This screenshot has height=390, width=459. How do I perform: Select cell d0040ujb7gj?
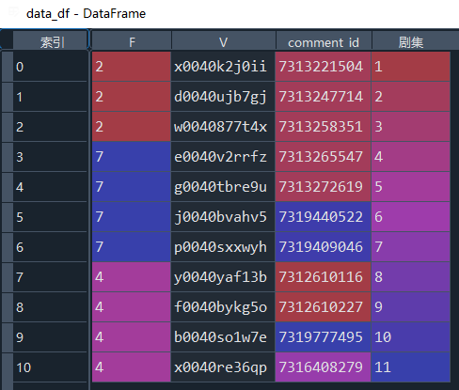223,97
